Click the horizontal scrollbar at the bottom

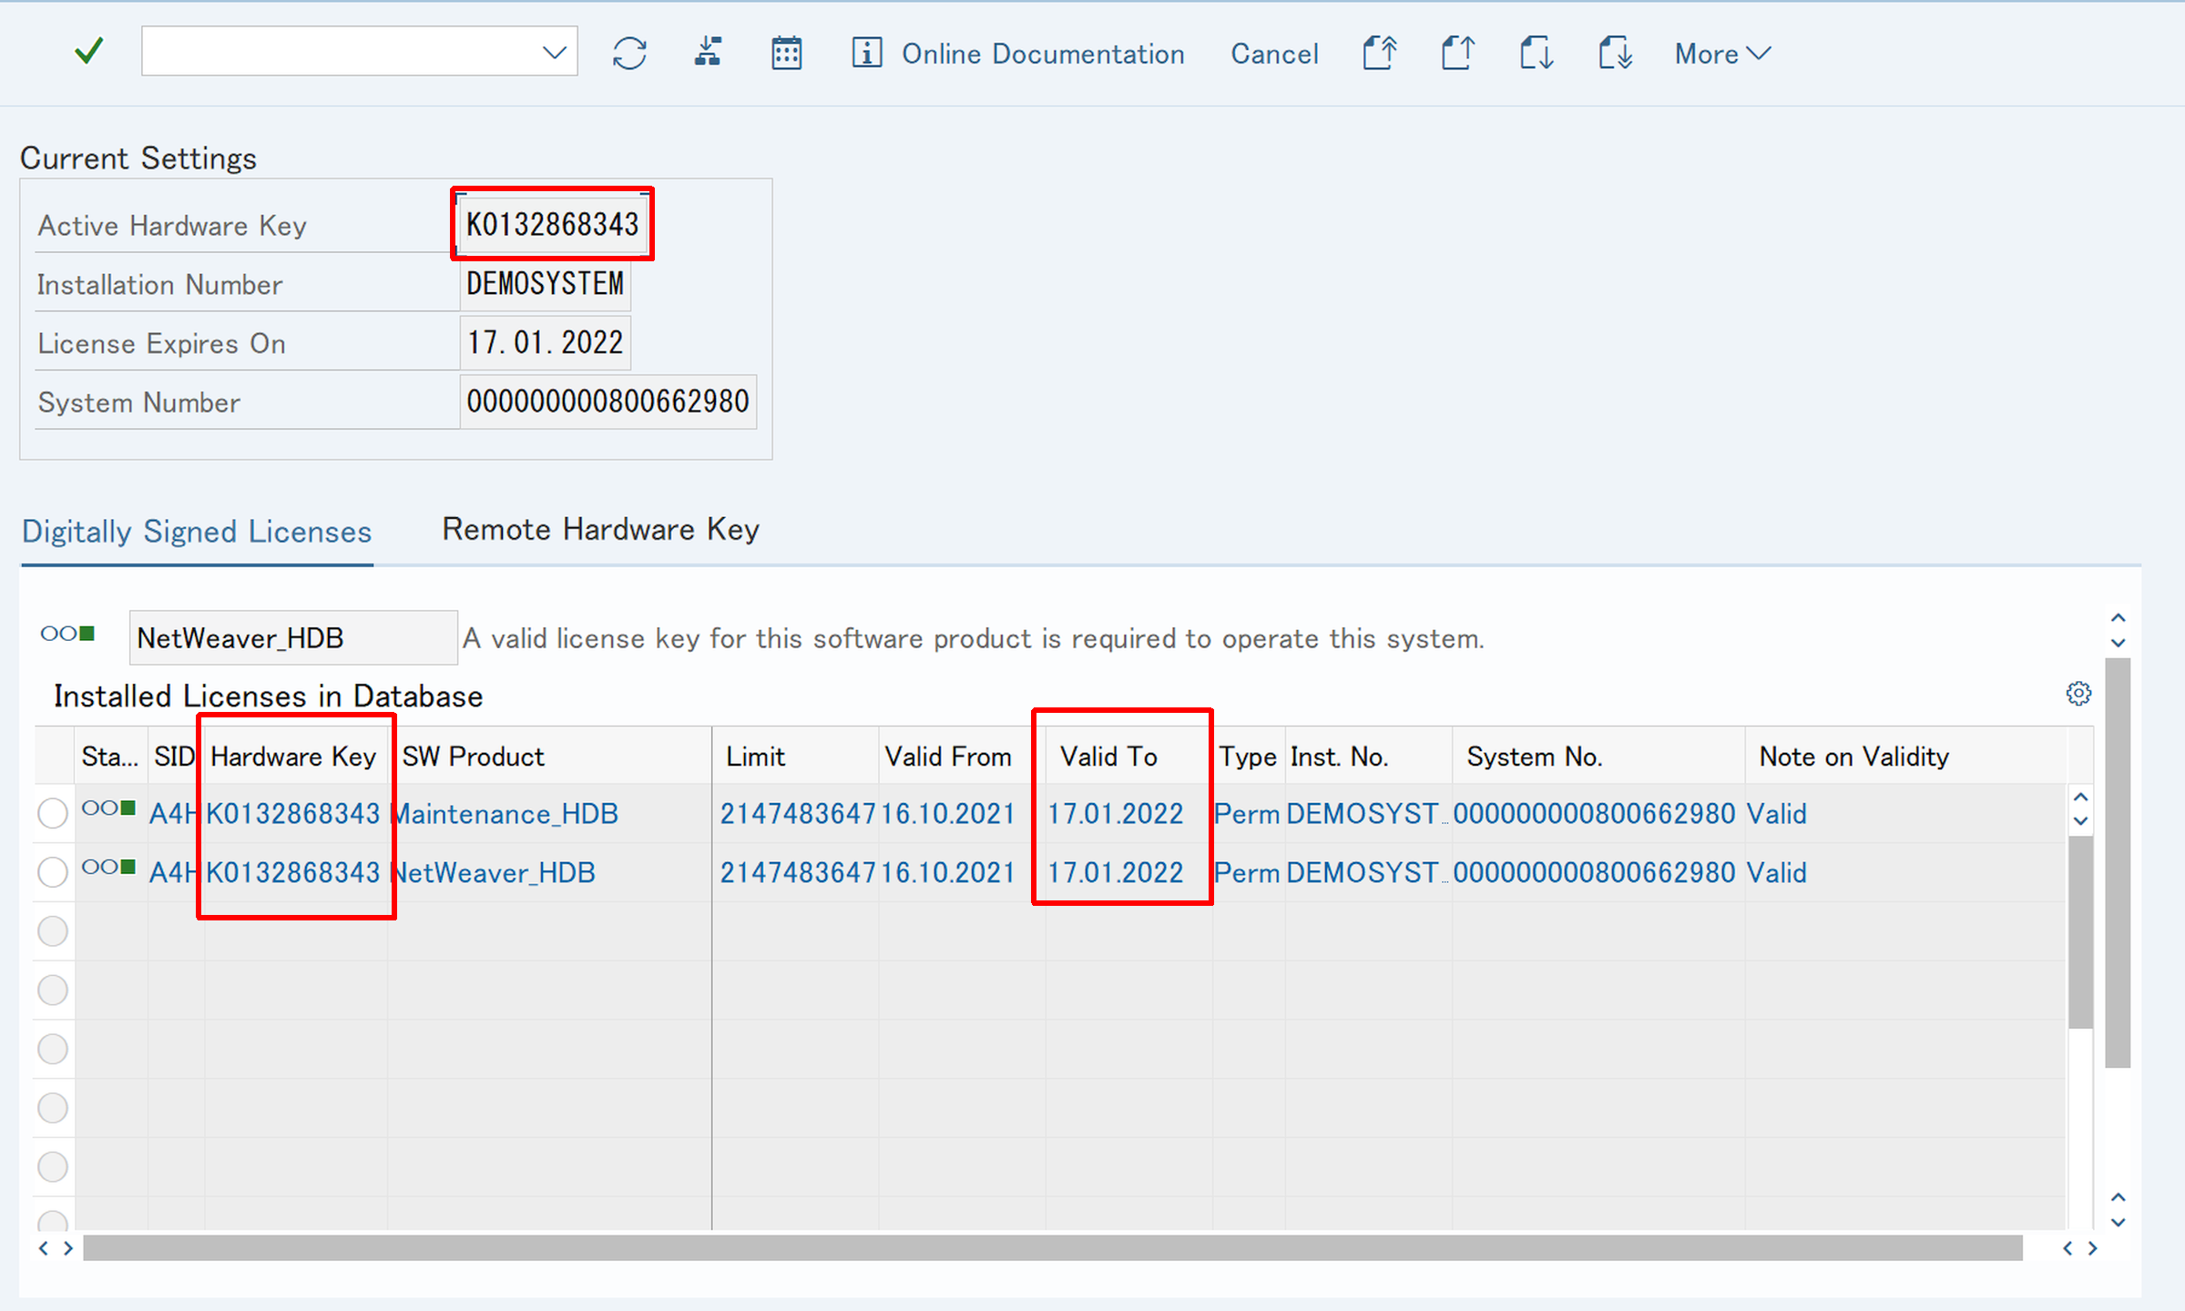click(x=1052, y=1248)
